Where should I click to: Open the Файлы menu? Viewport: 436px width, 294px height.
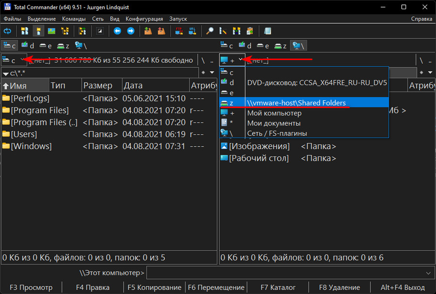point(13,19)
